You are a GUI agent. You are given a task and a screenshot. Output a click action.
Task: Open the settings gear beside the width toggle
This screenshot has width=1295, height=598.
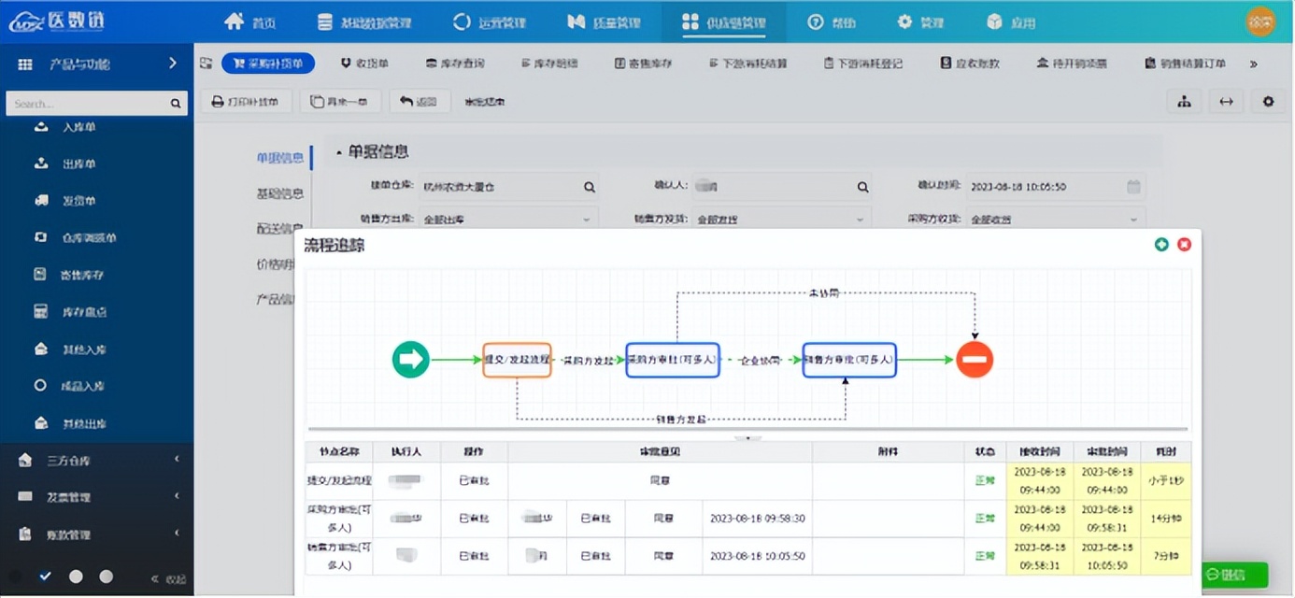(x=1268, y=101)
